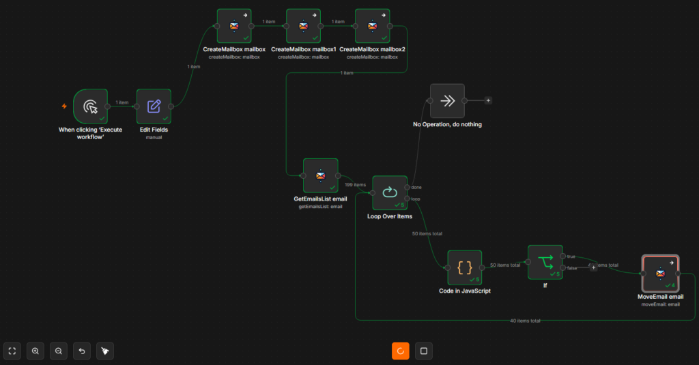
Task: Click the '50 items total' label below loop
Action: (427, 233)
